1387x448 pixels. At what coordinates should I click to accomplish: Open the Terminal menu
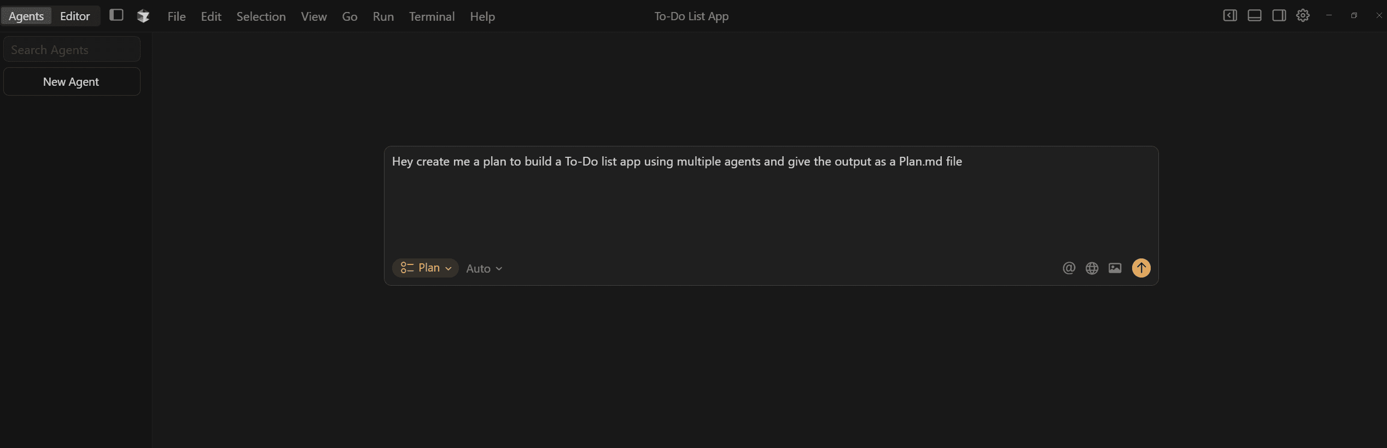coord(432,16)
